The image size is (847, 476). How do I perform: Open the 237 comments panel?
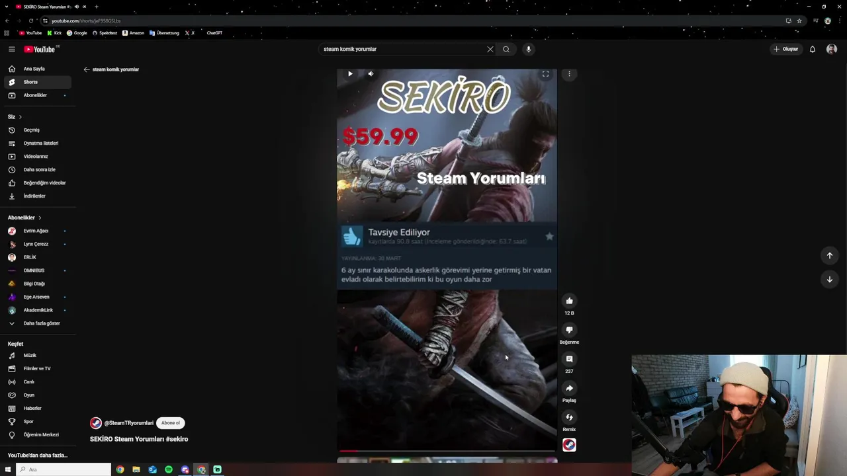pyautogui.click(x=569, y=359)
